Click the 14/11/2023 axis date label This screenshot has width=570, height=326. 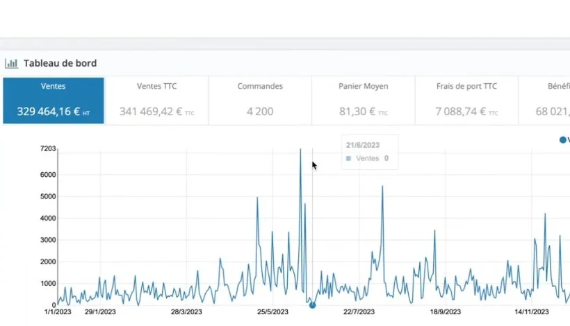point(532,312)
